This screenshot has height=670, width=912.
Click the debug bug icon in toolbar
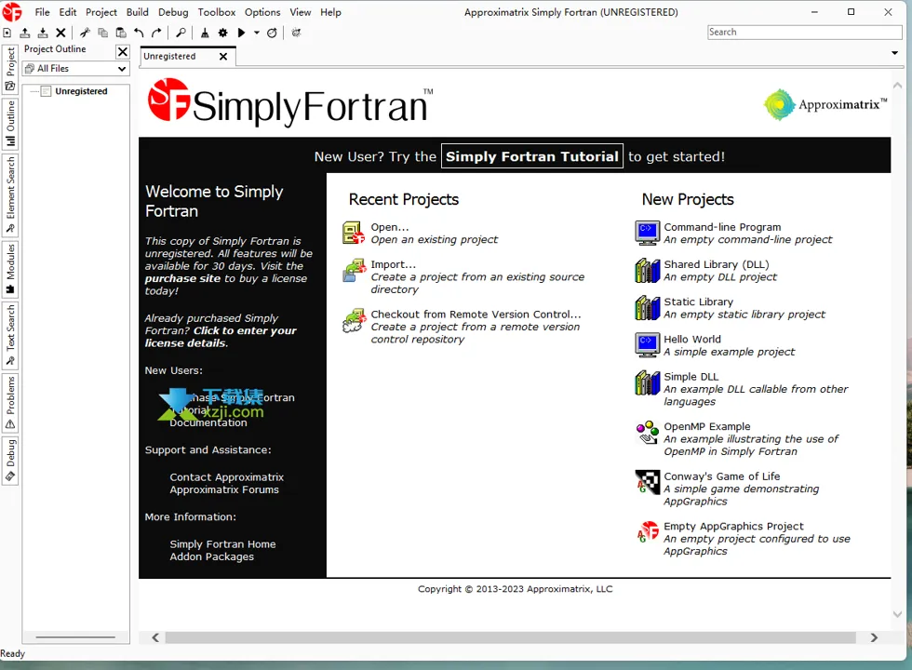[296, 33]
